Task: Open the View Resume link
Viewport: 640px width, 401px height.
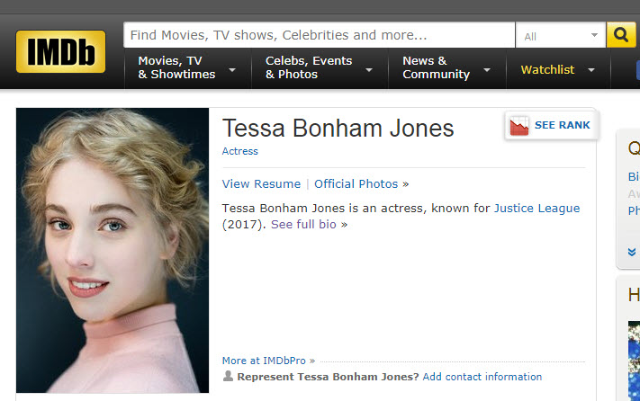Action: (x=261, y=183)
